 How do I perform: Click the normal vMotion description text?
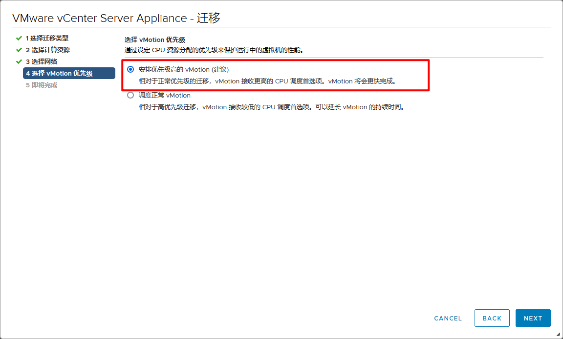pos(272,107)
